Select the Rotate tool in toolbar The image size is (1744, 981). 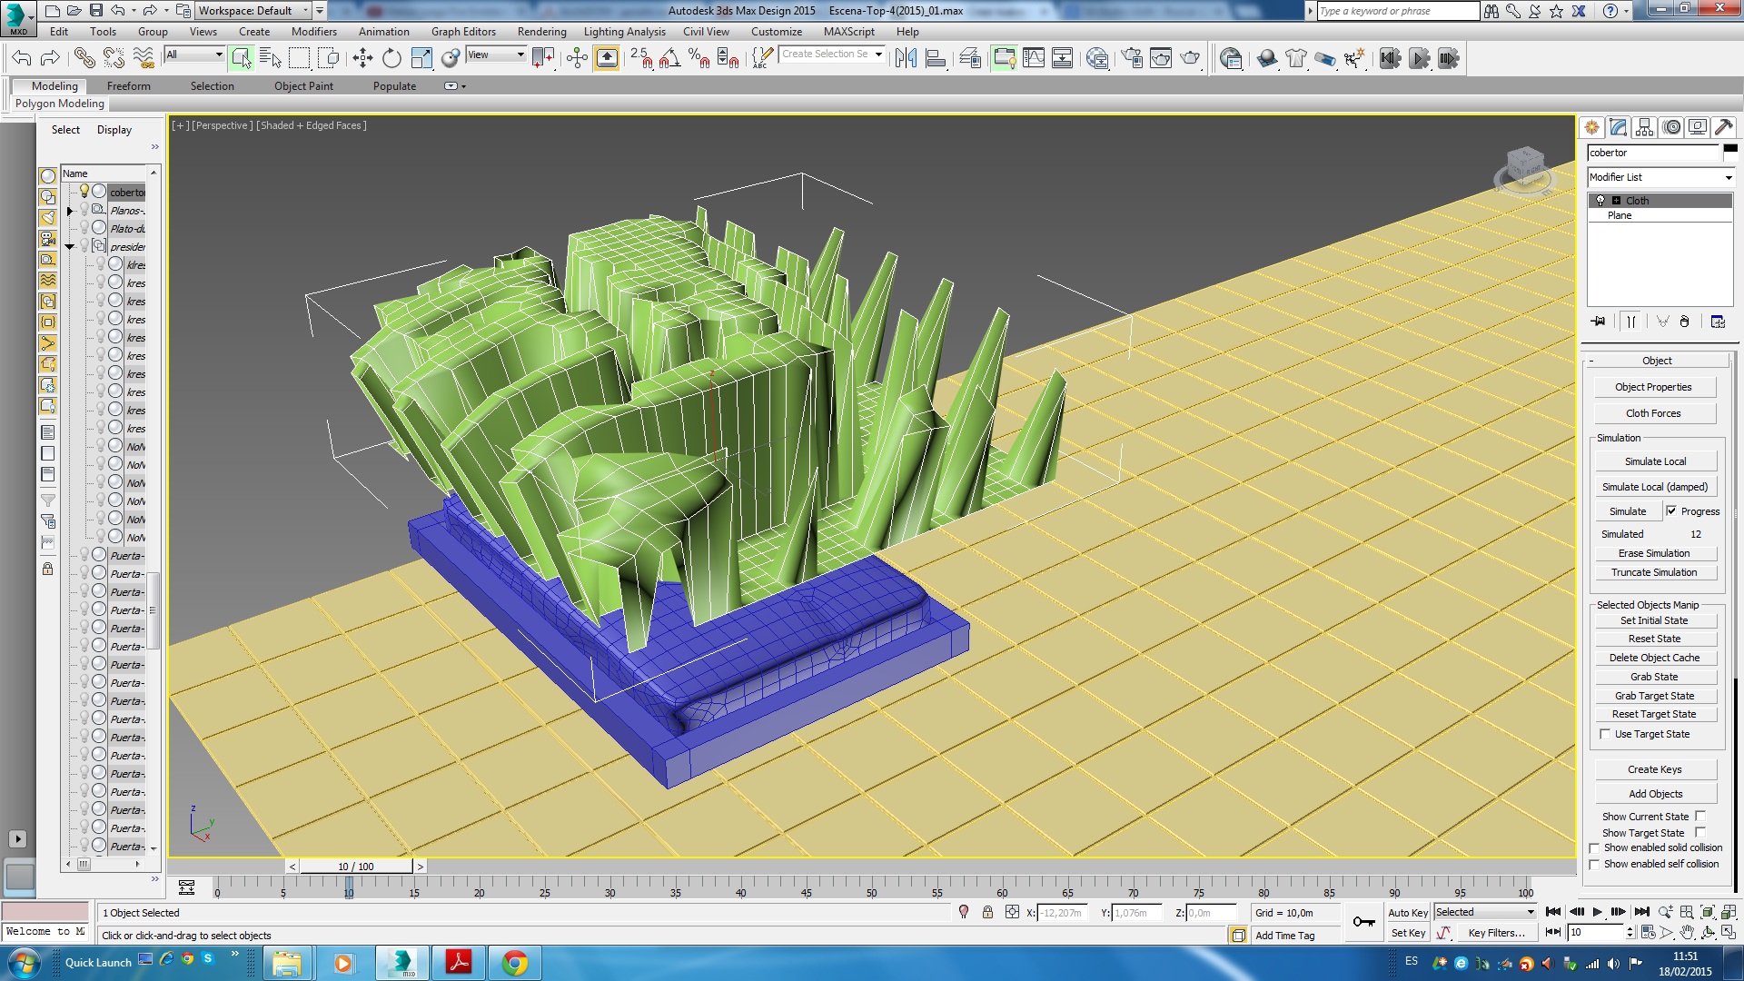tap(391, 59)
